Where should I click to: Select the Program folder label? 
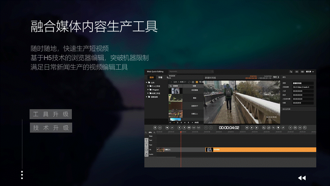tap(156, 90)
